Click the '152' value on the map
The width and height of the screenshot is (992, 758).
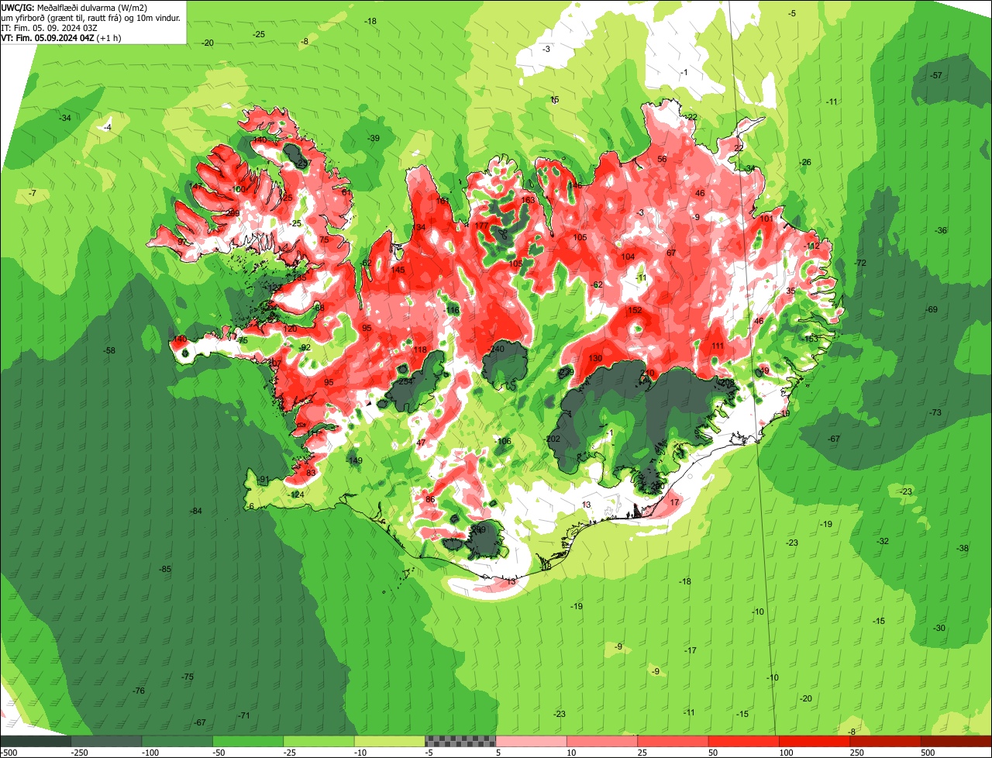(635, 311)
